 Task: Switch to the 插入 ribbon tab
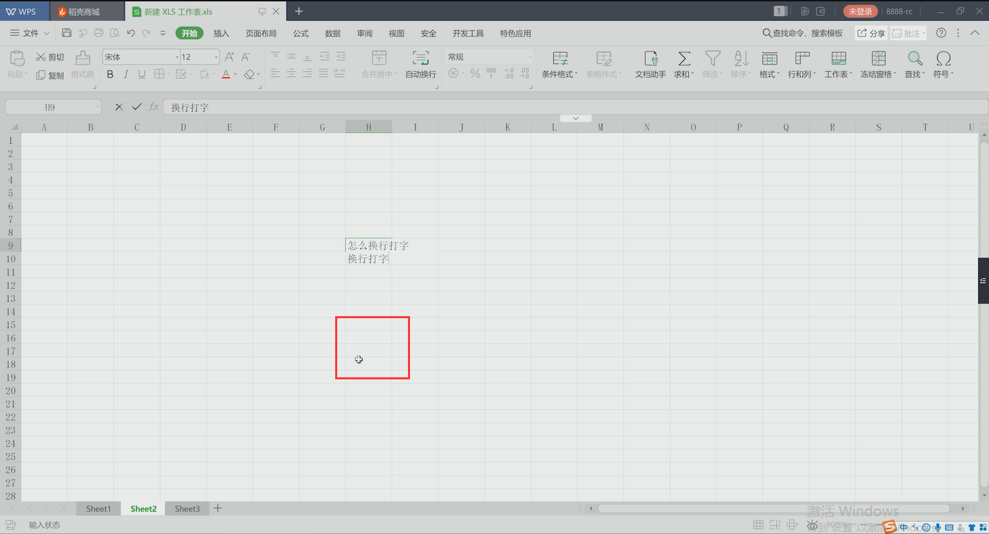click(x=221, y=33)
